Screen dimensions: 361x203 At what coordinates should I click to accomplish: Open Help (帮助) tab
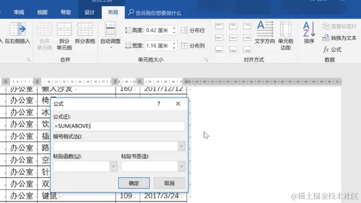click(x=66, y=12)
